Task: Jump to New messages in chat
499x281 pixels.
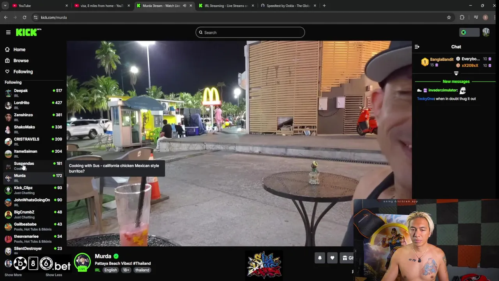Action: (x=456, y=82)
